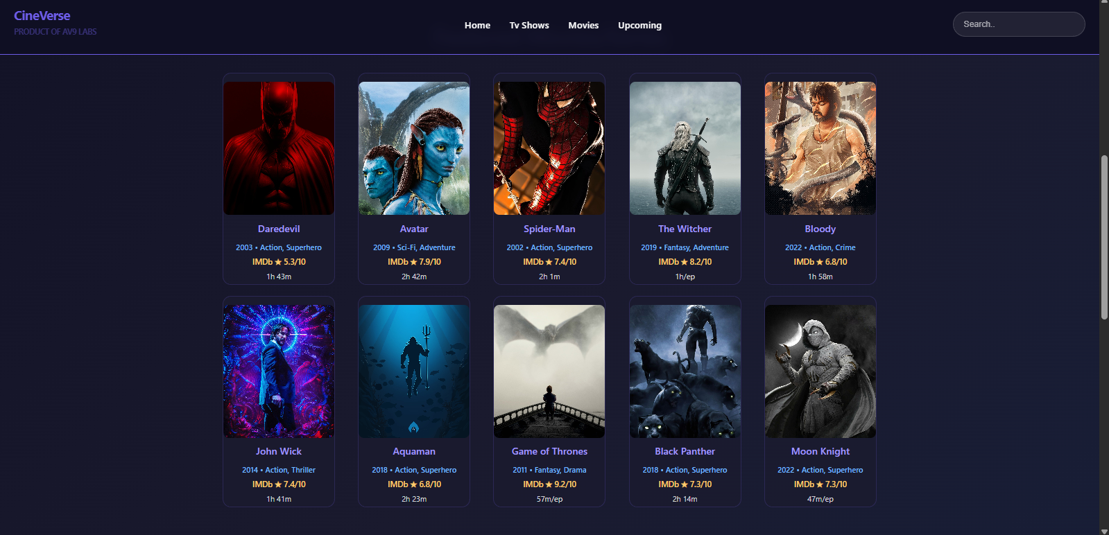Click '2009 • Sci-Fi, Adventure' text

tap(414, 247)
